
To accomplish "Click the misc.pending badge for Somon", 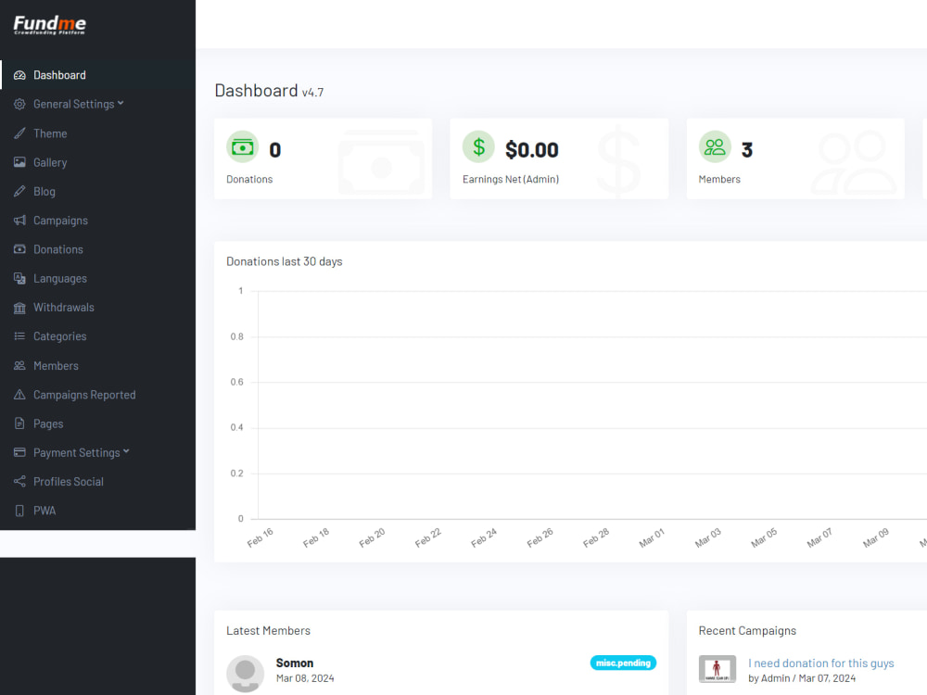I will click(623, 663).
